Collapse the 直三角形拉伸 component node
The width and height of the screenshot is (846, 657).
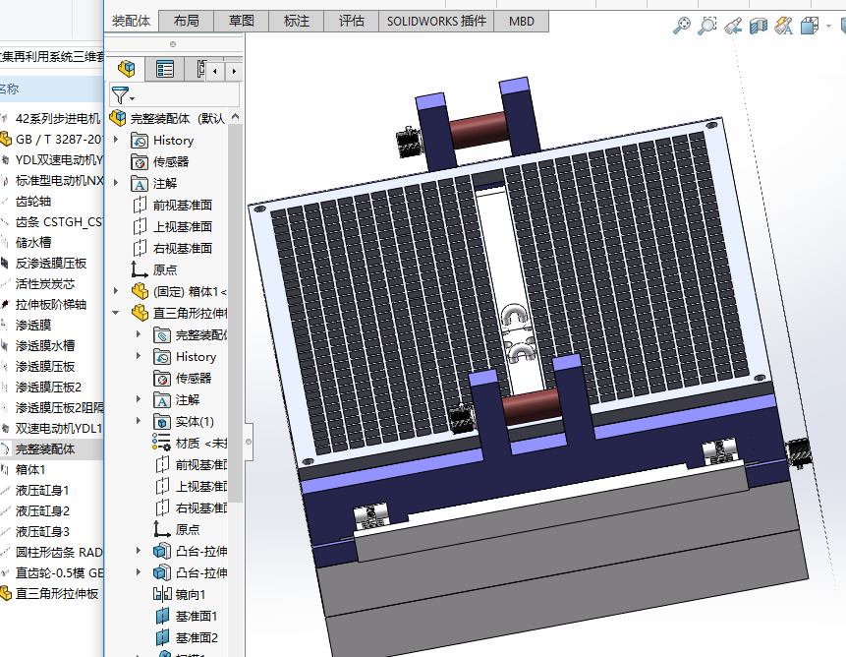coord(116,313)
